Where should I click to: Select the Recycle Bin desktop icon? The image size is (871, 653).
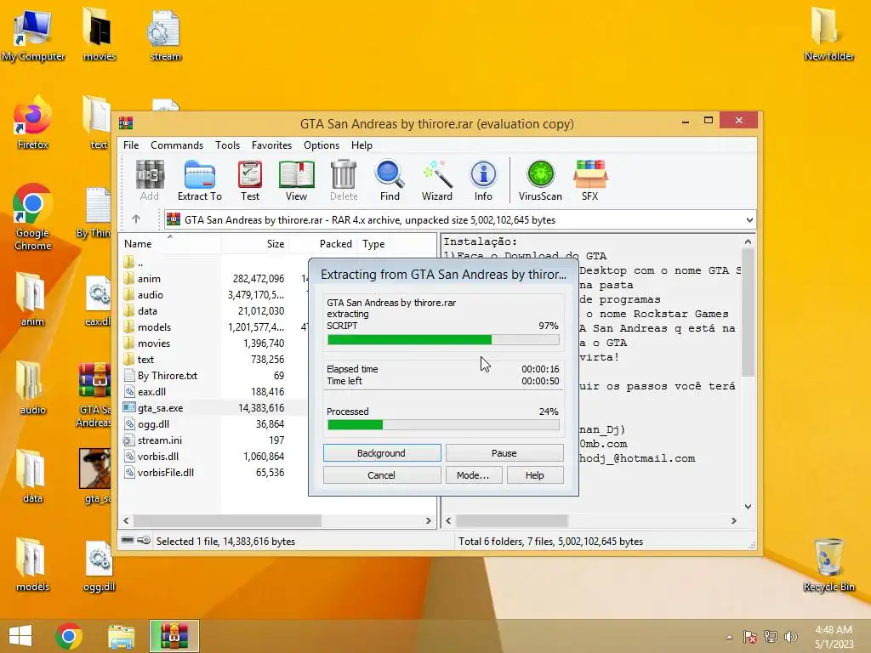(x=828, y=565)
